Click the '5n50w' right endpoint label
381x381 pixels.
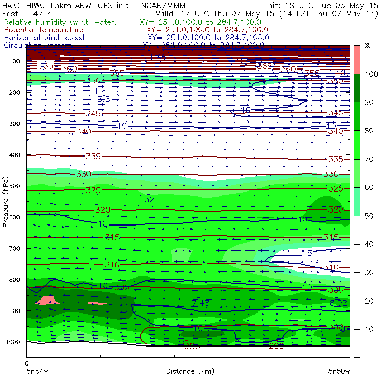click(x=339, y=371)
